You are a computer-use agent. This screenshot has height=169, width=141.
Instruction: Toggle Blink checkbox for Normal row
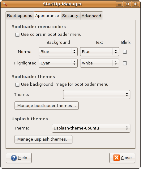[x=125, y=52]
